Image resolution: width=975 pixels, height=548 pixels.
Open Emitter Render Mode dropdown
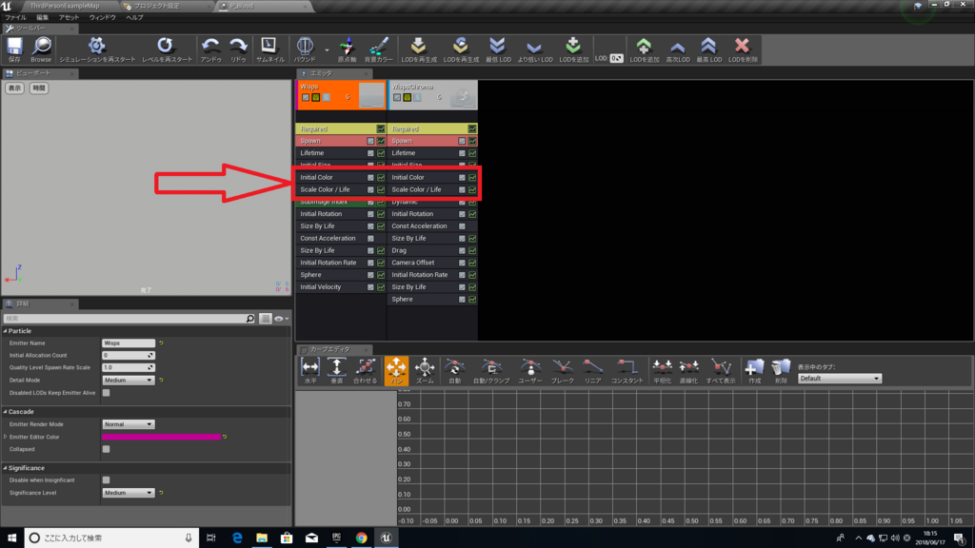click(129, 424)
